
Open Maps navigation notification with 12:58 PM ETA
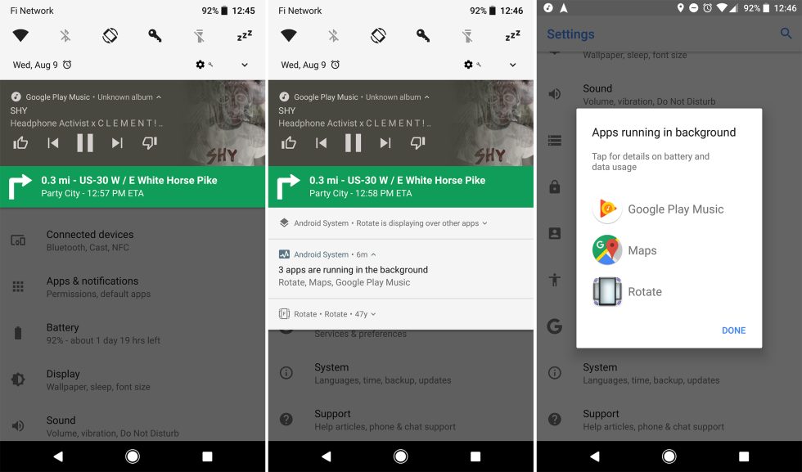400,187
